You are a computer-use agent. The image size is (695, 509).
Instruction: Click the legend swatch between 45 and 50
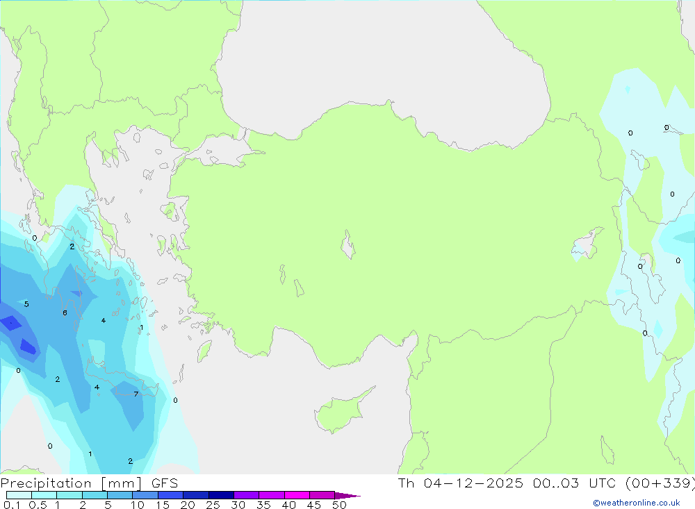[x=322, y=495]
